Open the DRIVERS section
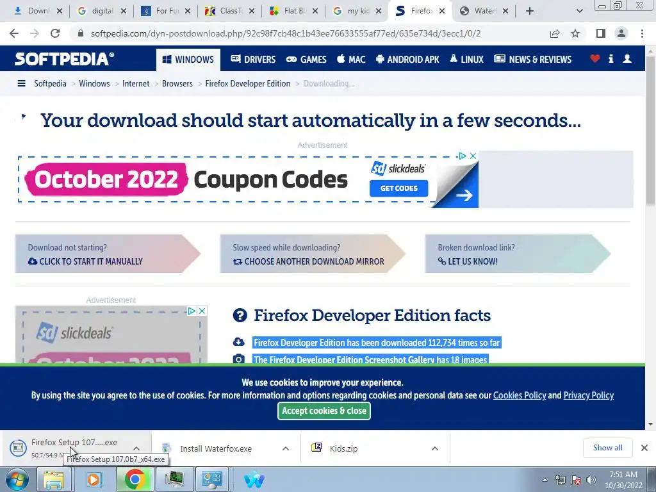The width and height of the screenshot is (656, 492). [x=253, y=60]
